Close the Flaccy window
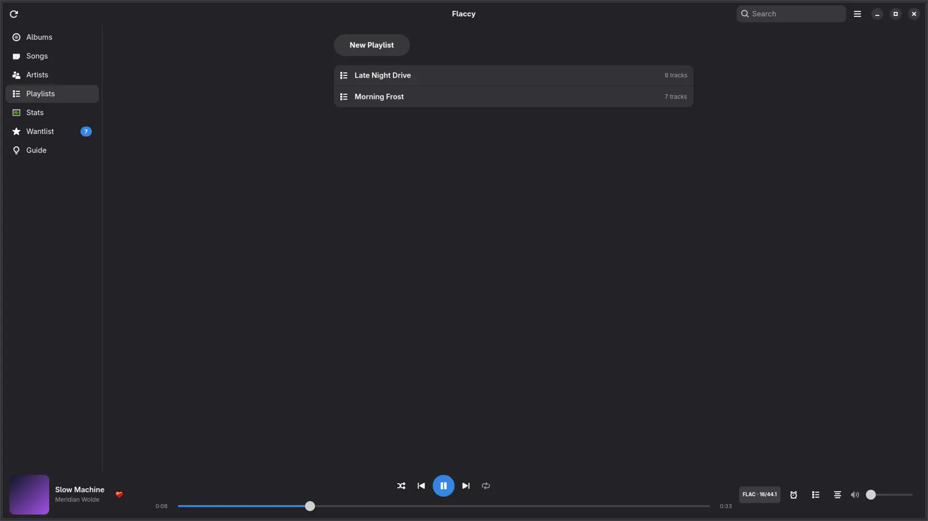 point(914,14)
